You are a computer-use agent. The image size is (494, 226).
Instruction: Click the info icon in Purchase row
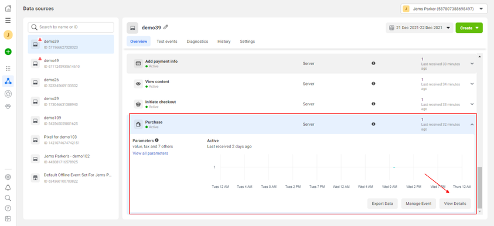tap(373, 124)
